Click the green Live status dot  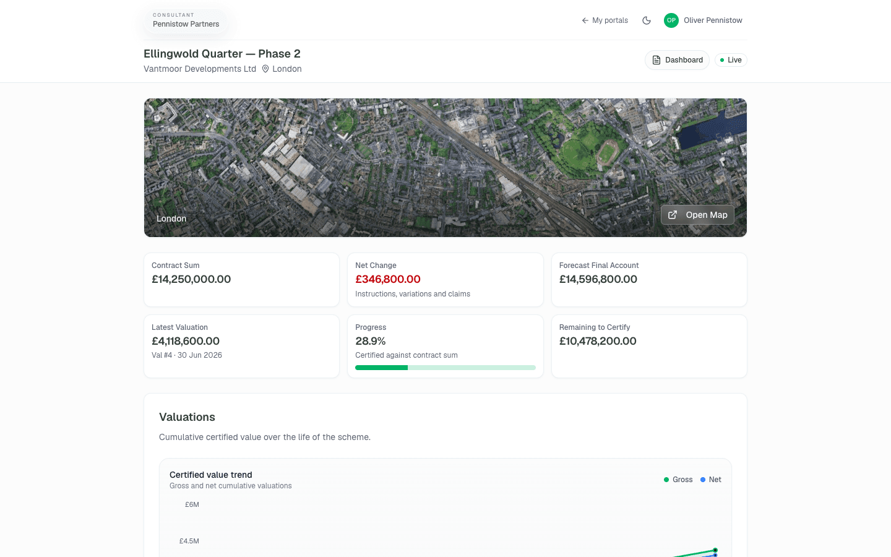[x=722, y=60]
